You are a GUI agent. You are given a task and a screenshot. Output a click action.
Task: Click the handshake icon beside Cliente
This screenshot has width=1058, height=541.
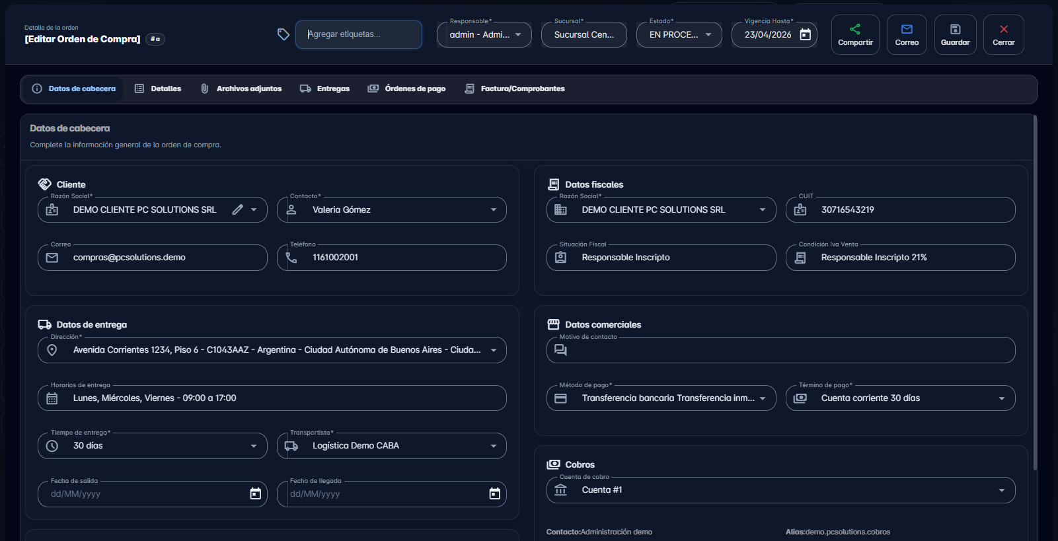pos(44,184)
